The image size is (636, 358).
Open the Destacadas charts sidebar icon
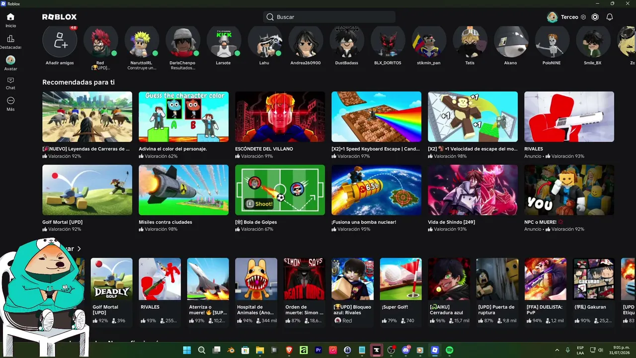[x=10, y=39]
